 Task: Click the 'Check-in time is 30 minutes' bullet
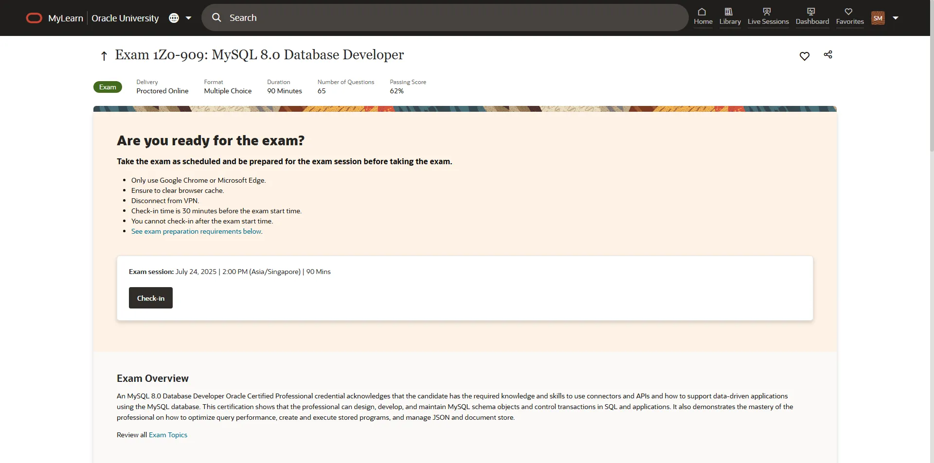coord(216,211)
